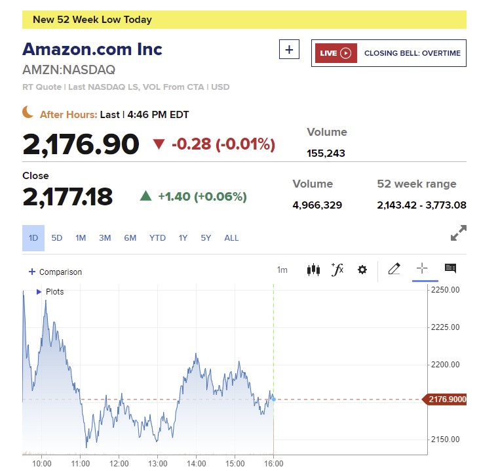Screen dimensions: 479x471
Task: Open chart settings gear
Action: [x=362, y=270]
